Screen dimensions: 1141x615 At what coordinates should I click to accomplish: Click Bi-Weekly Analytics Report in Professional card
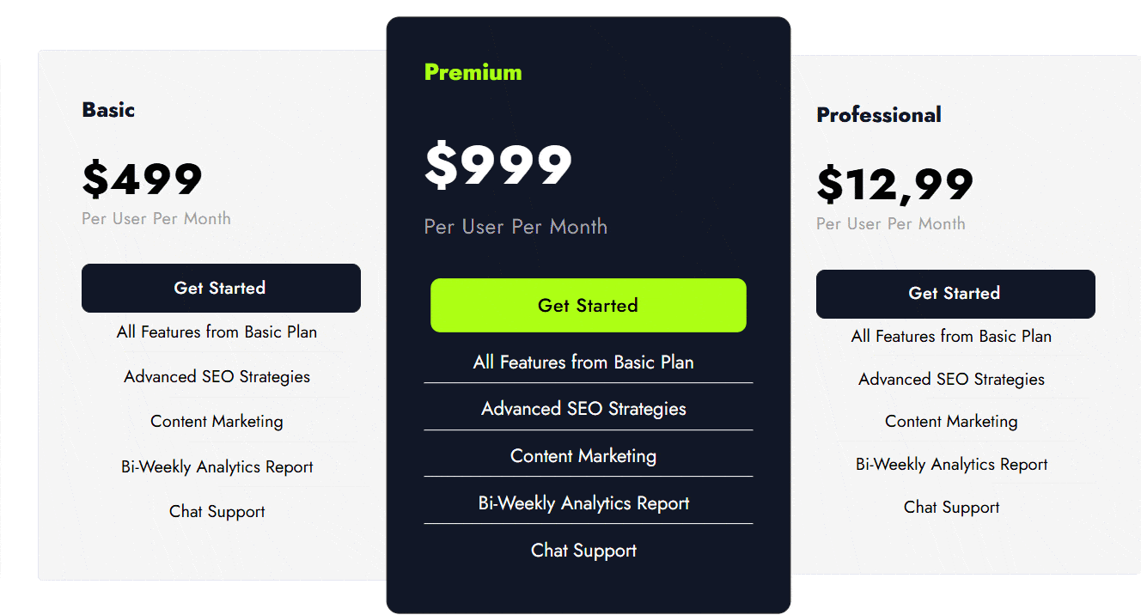952,465
